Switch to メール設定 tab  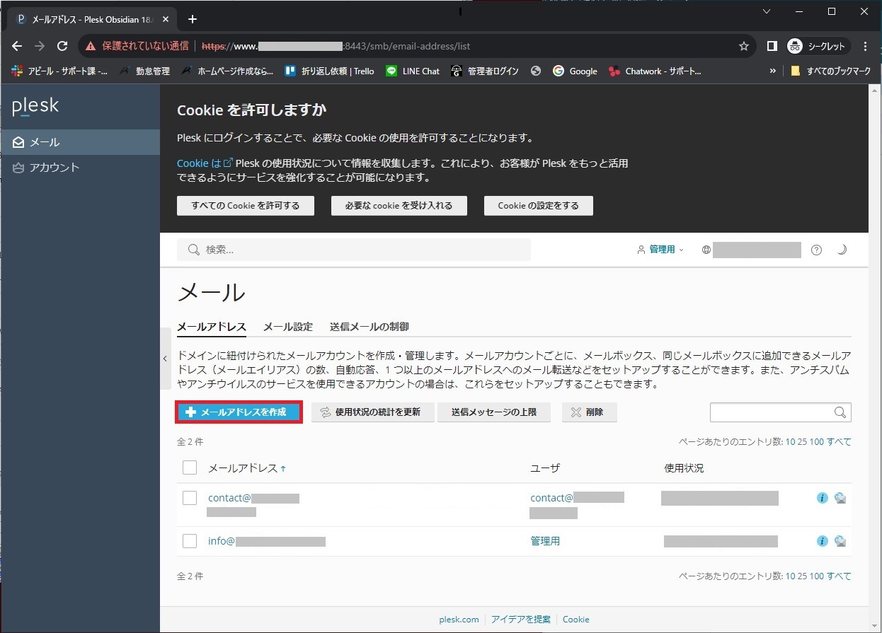287,327
